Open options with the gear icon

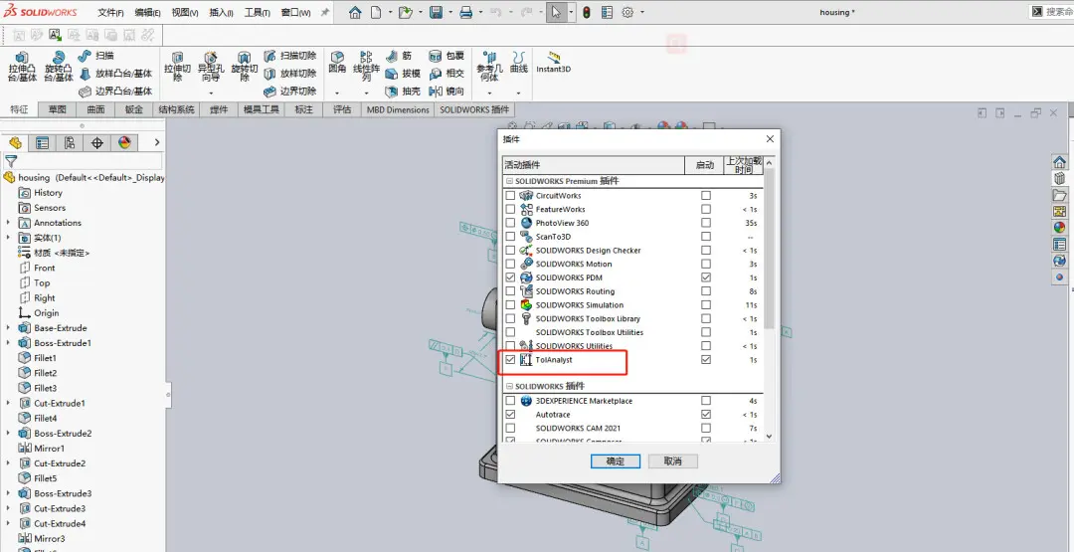coord(627,12)
